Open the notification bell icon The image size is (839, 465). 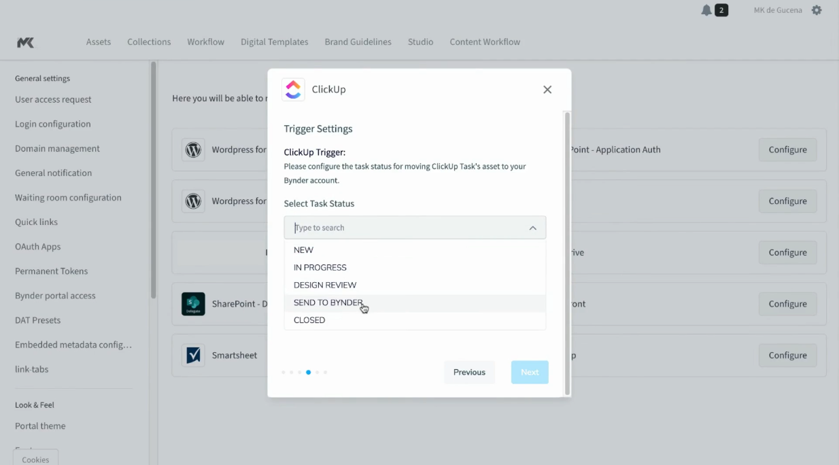(x=705, y=10)
